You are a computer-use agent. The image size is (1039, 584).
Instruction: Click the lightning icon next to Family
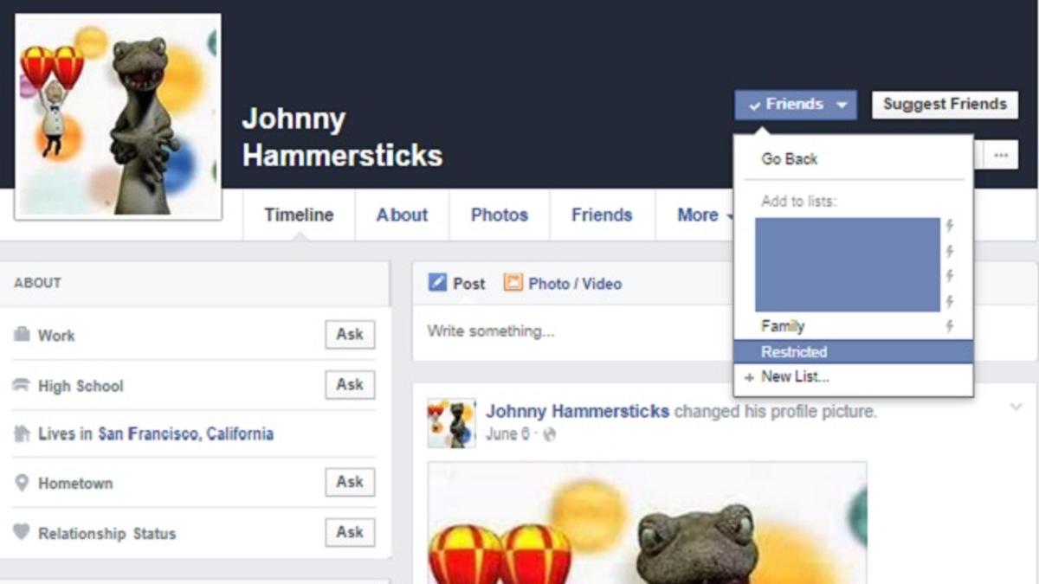coord(950,326)
